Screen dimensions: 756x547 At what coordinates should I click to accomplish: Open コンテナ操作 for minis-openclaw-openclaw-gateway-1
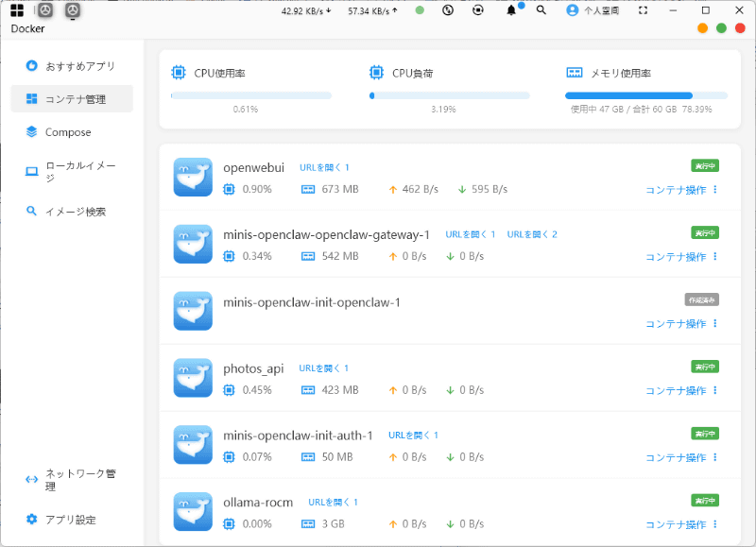pyautogui.click(x=680, y=257)
